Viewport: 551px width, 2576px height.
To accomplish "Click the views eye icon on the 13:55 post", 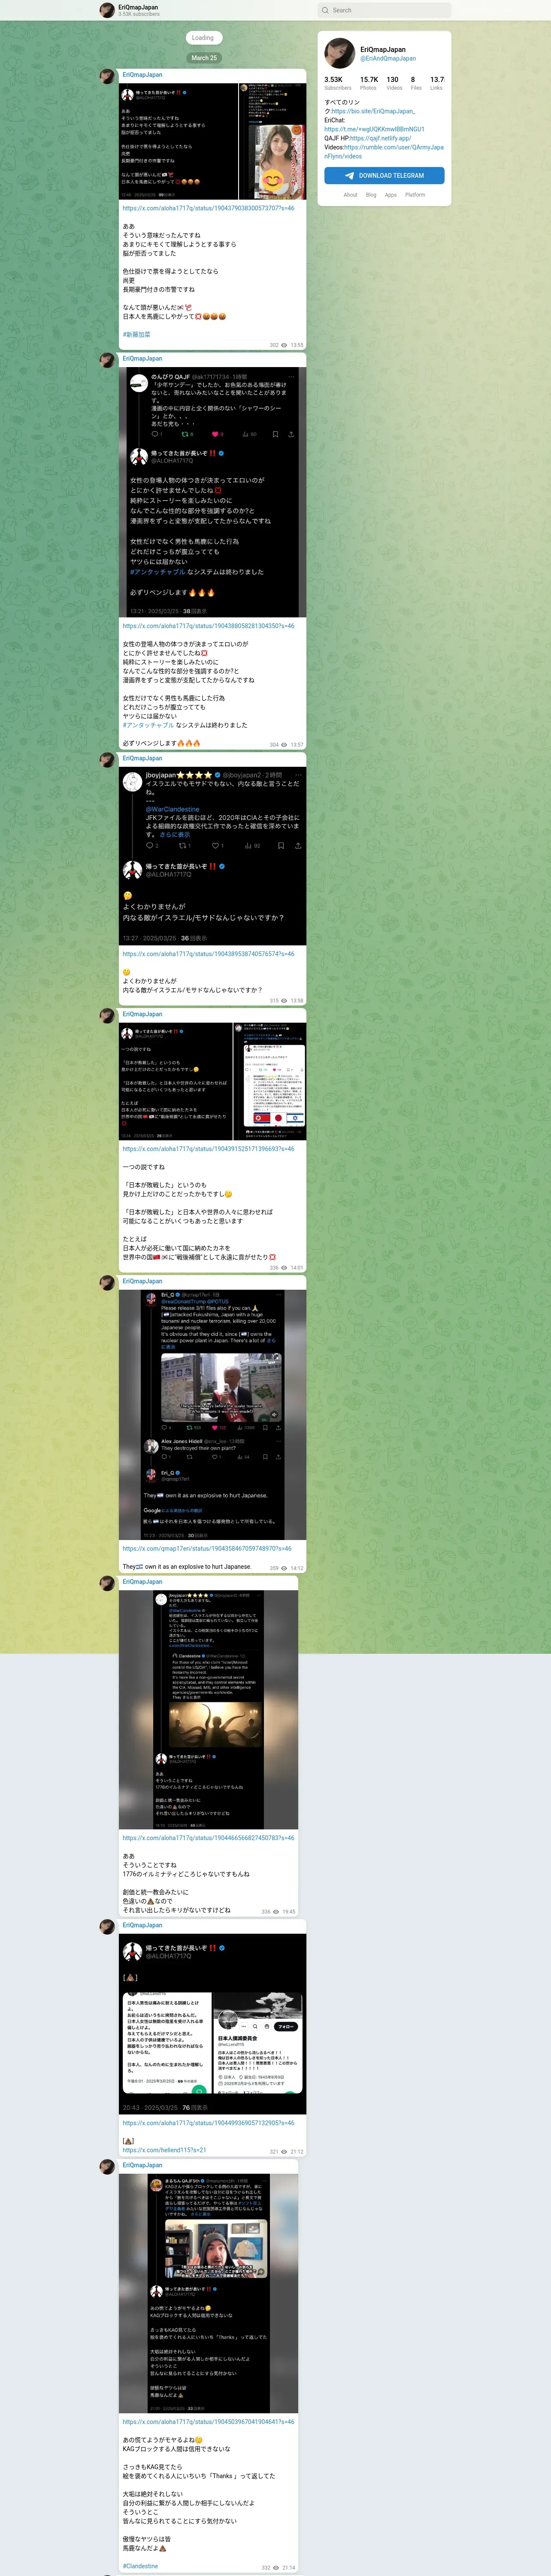I will click(x=284, y=345).
